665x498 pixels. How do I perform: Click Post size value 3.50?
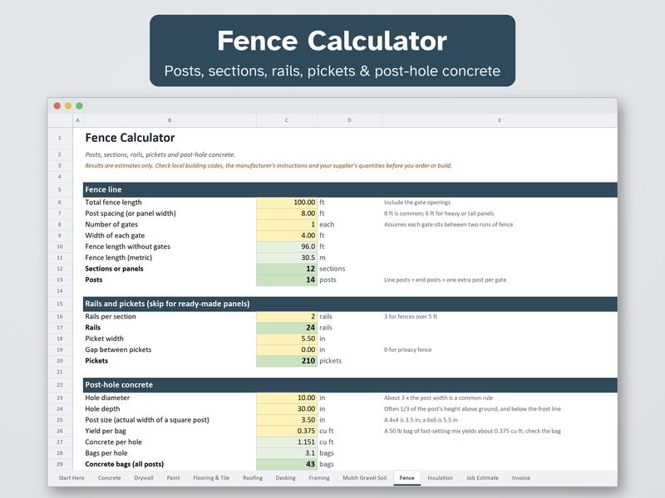click(287, 420)
